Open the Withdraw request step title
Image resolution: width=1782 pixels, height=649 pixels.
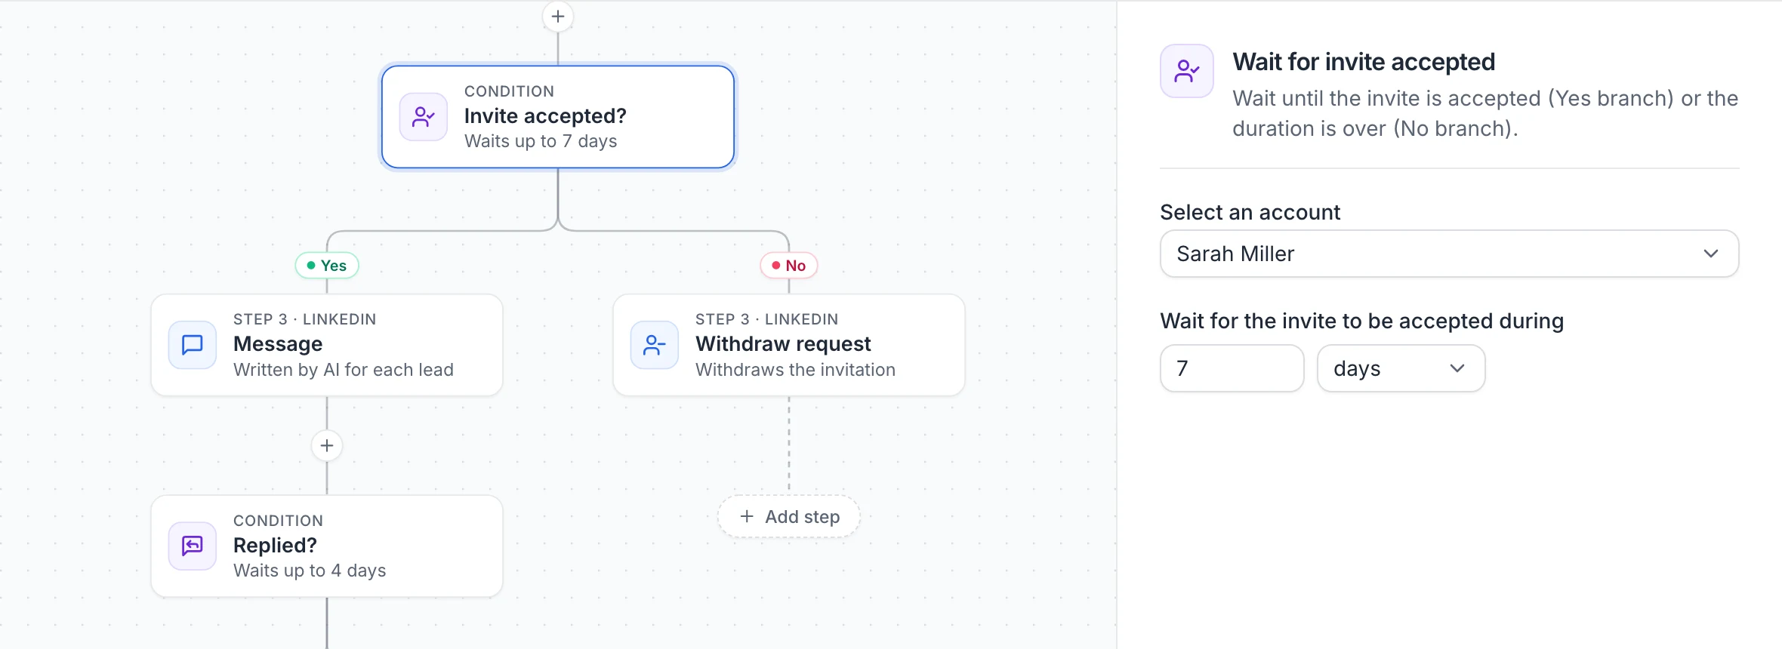tap(783, 344)
